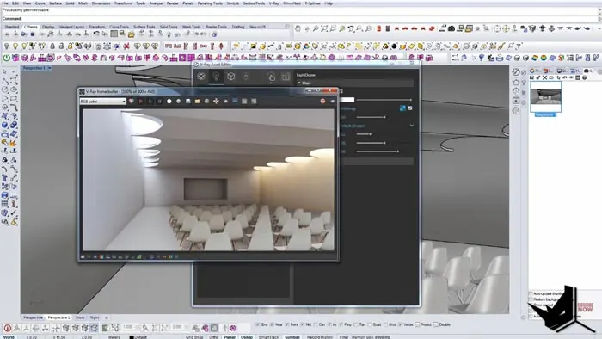Open the Perspective viewport title dropdown arrow
Viewport: 602px width, 339px height.
[50, 68]
